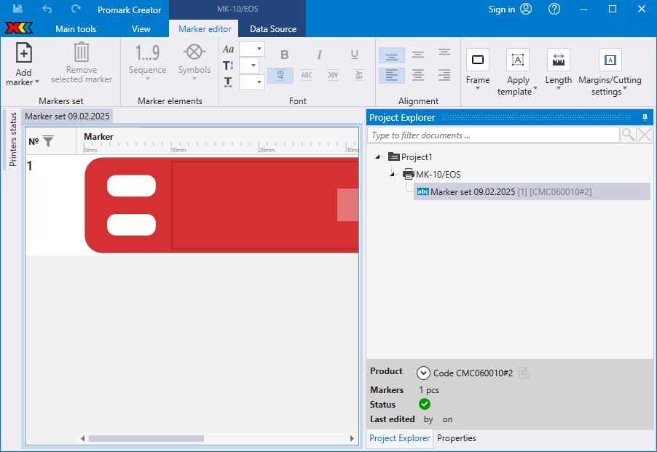Redo the last action

click(x=76, y=9)
